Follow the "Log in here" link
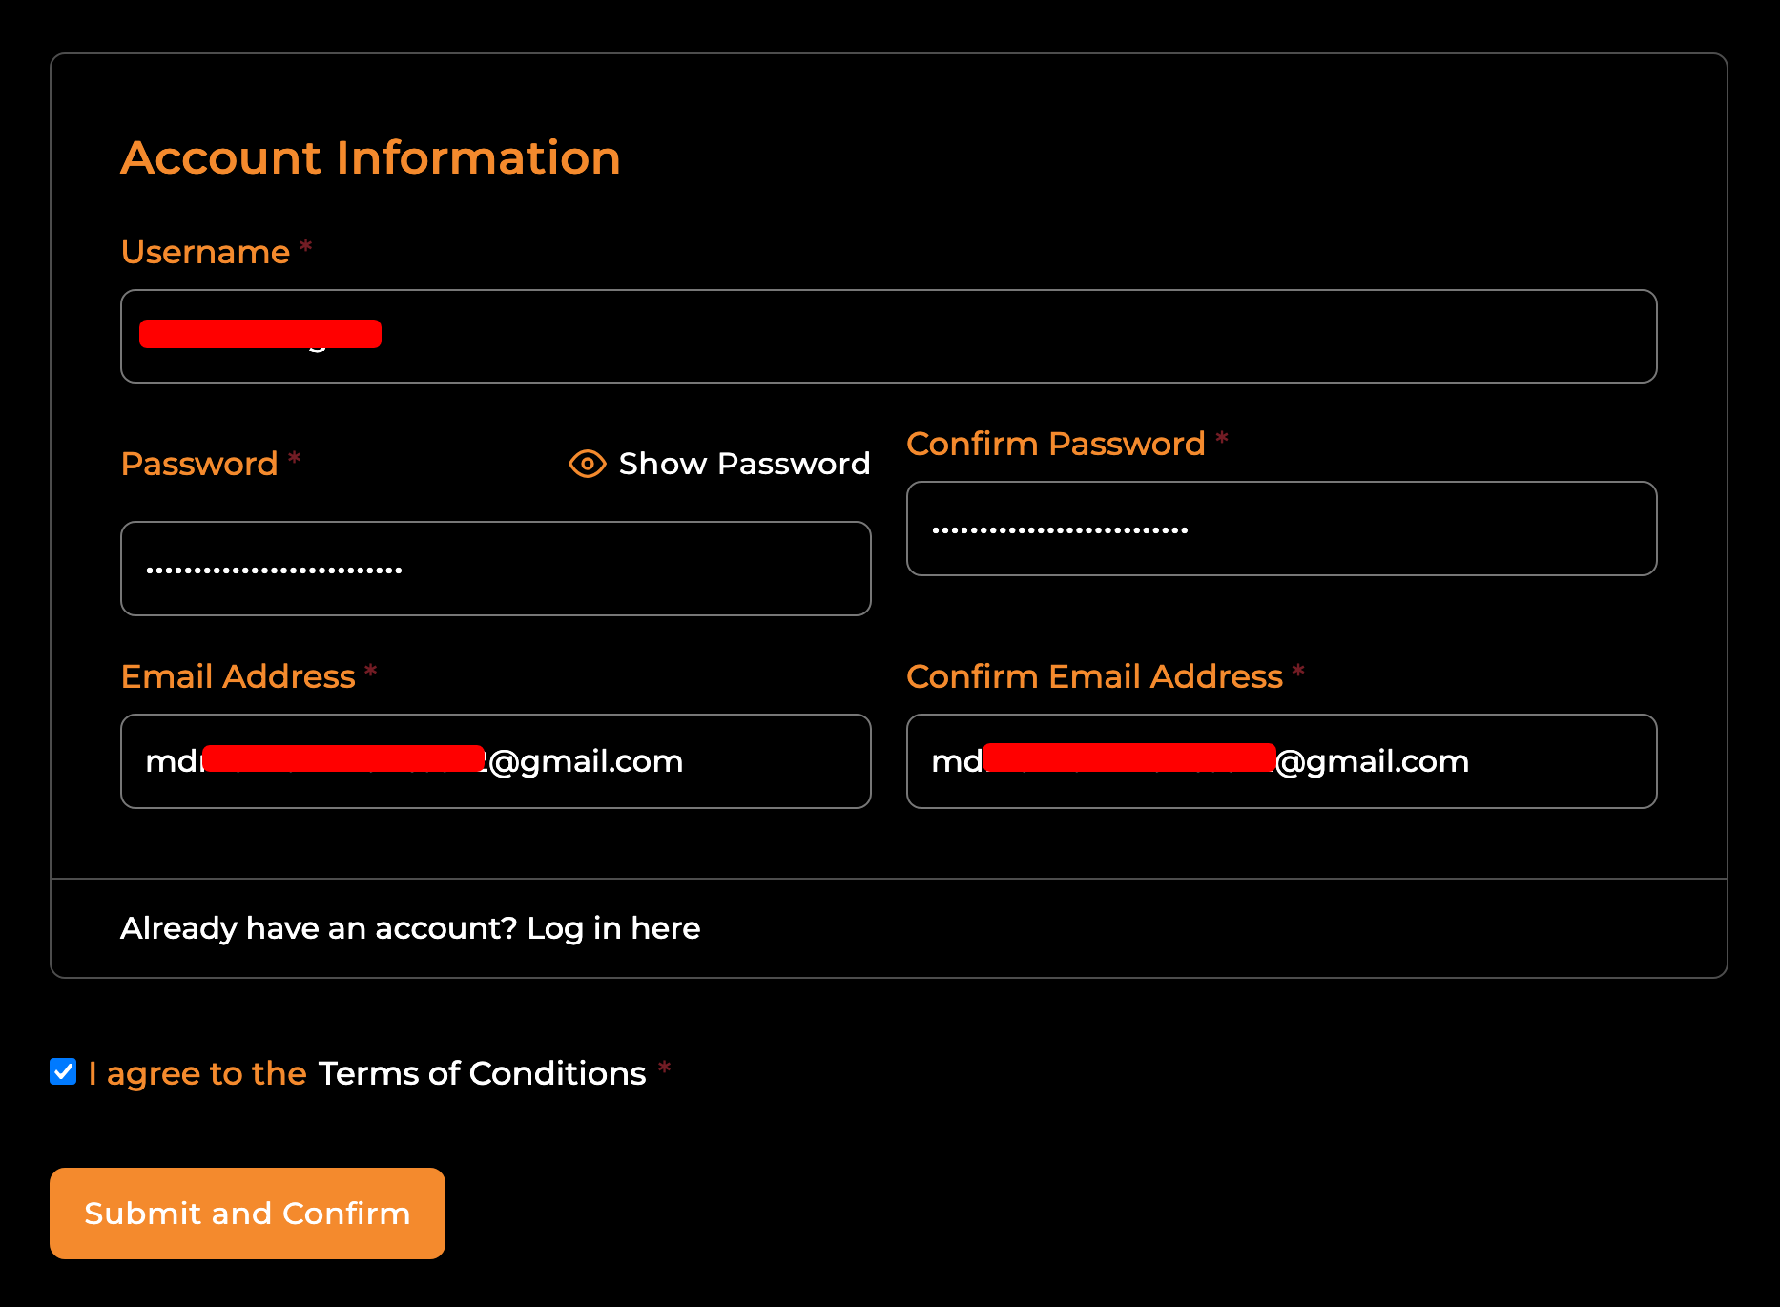 click(613, 928)
